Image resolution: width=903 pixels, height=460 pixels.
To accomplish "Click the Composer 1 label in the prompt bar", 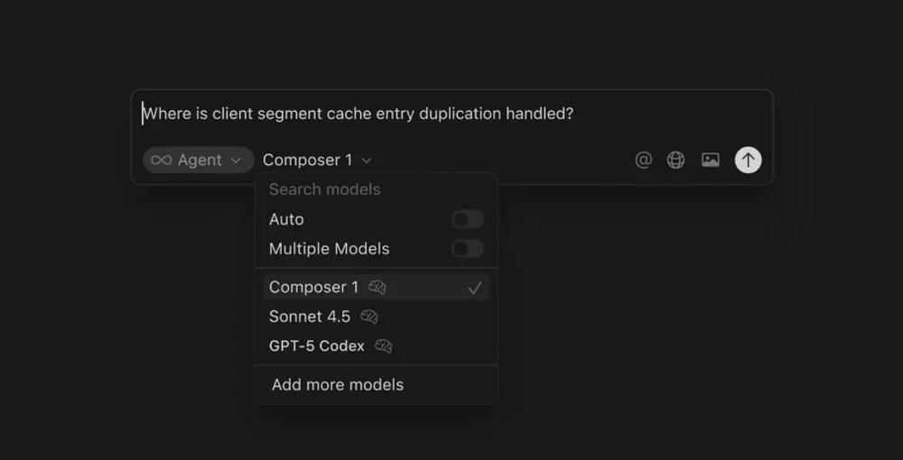I will 307,160.
